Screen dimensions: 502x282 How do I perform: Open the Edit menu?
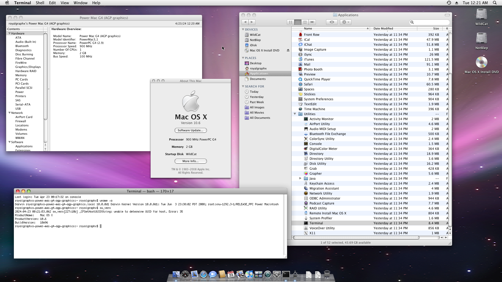click(52, 3)
